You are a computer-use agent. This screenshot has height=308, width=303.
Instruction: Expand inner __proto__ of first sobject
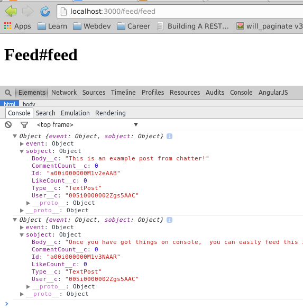pos(28,203)
